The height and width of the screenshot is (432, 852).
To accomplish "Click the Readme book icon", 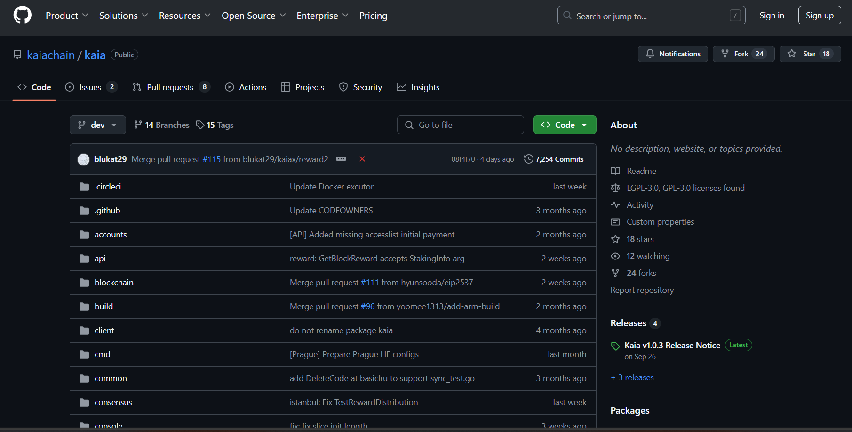I will pyautogui.click(x=615, y=171).
